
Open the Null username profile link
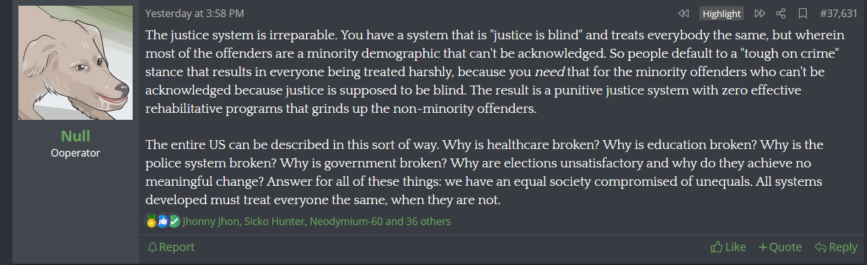76,136
